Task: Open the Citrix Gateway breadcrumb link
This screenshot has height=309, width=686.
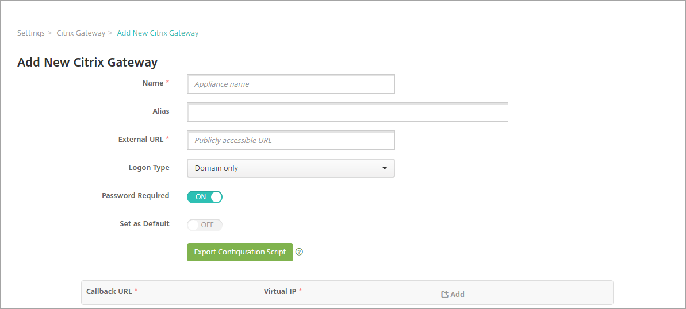Action: (x=81, y=33)
